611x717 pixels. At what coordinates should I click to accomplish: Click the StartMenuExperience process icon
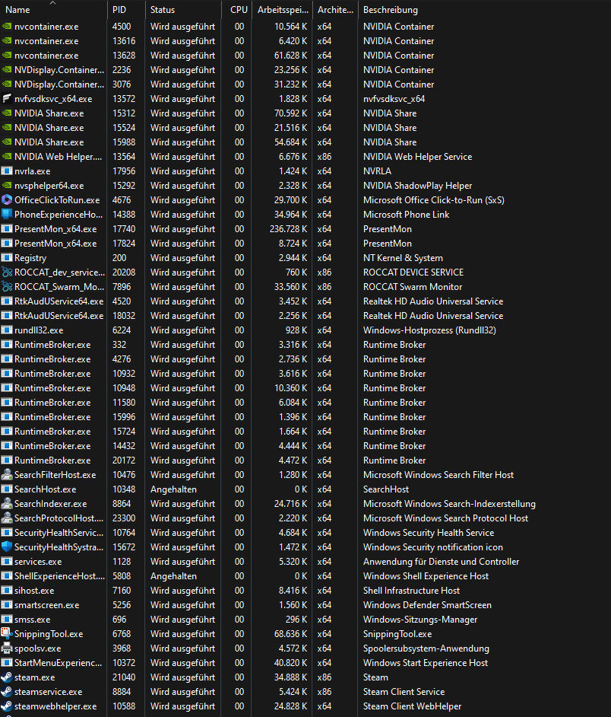coord(6,663)
